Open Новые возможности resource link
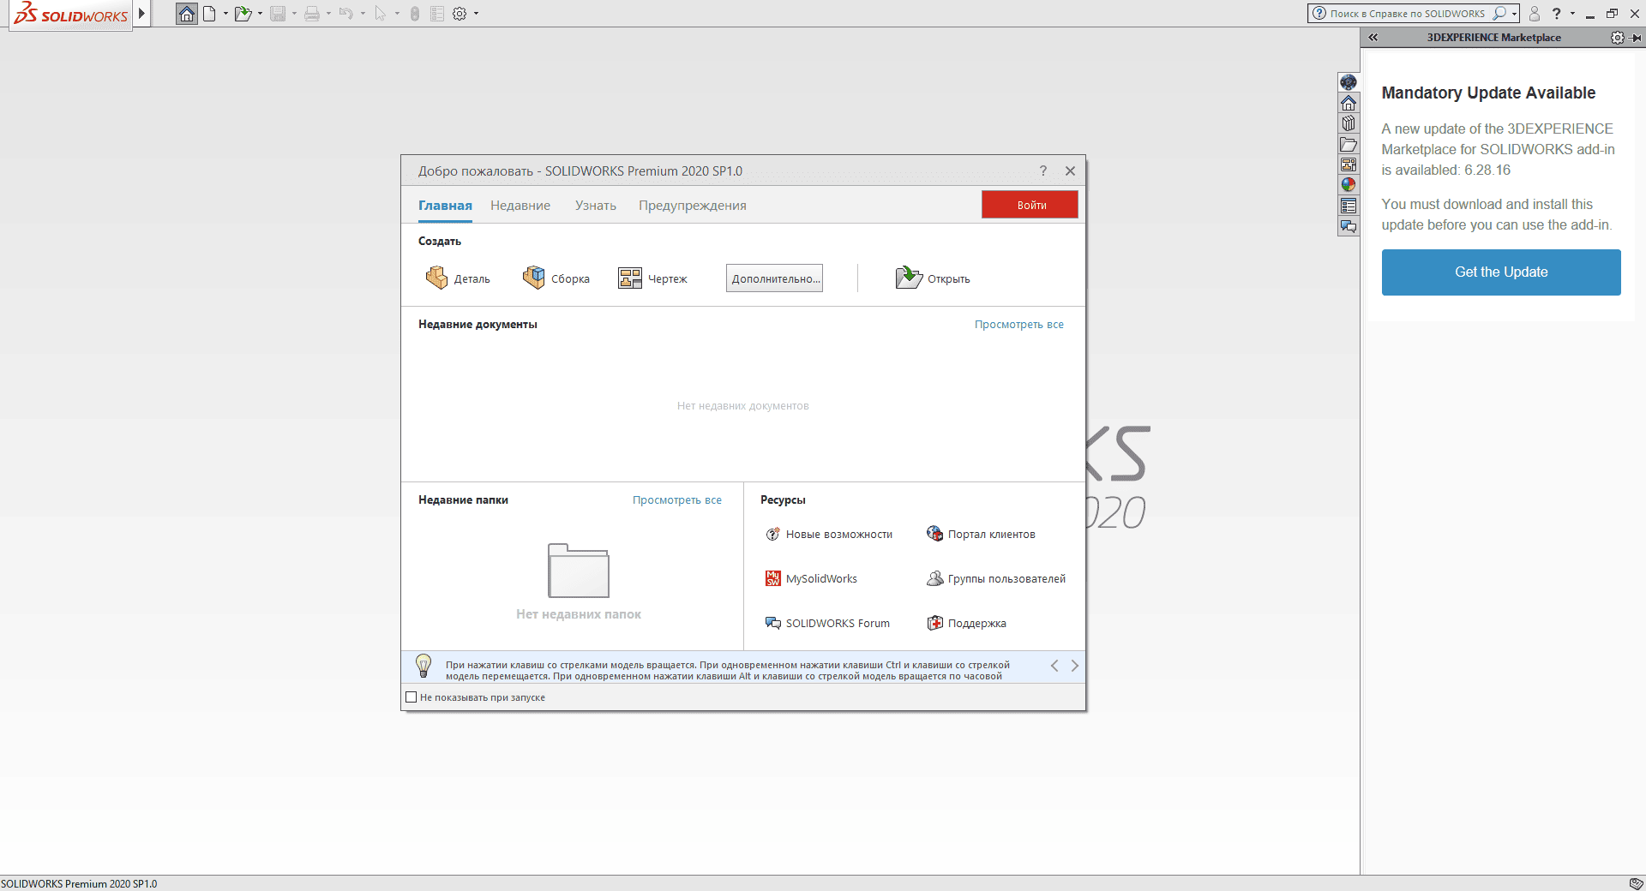 click(x=829, y=534)
